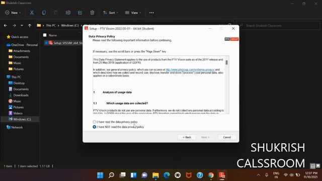Click the Back button in setup
Viewport: 322px width, 181px height.
[x=187, y=137]
